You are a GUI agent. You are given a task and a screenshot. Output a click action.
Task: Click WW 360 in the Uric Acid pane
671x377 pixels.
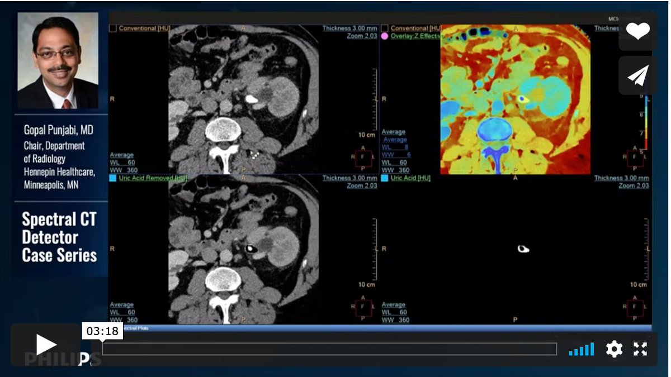(x=395, y=321)
